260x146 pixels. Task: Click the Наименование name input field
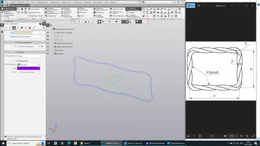(x=28, y=56)
